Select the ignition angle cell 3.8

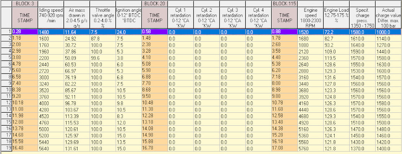(129, 58)
